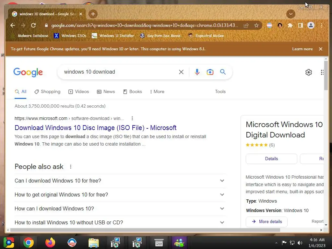This screenshot has height=249, width=332.
Task: Click the site lock icon in address bar
Action: (x=46, y=25)
